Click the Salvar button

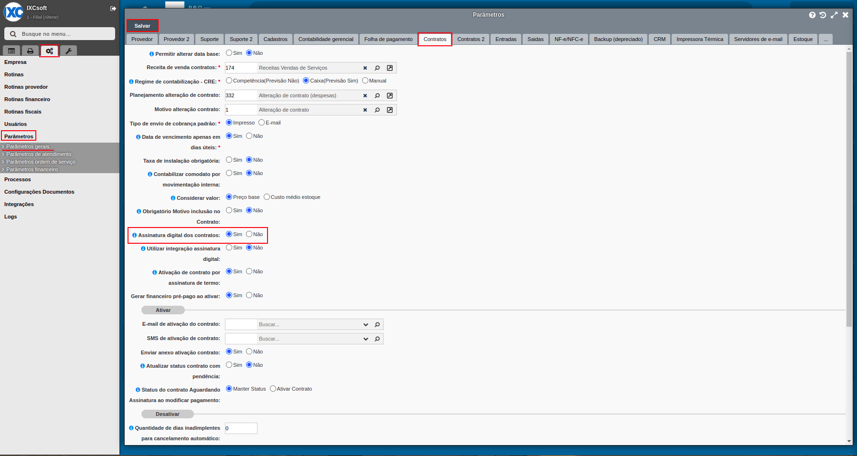142,26
